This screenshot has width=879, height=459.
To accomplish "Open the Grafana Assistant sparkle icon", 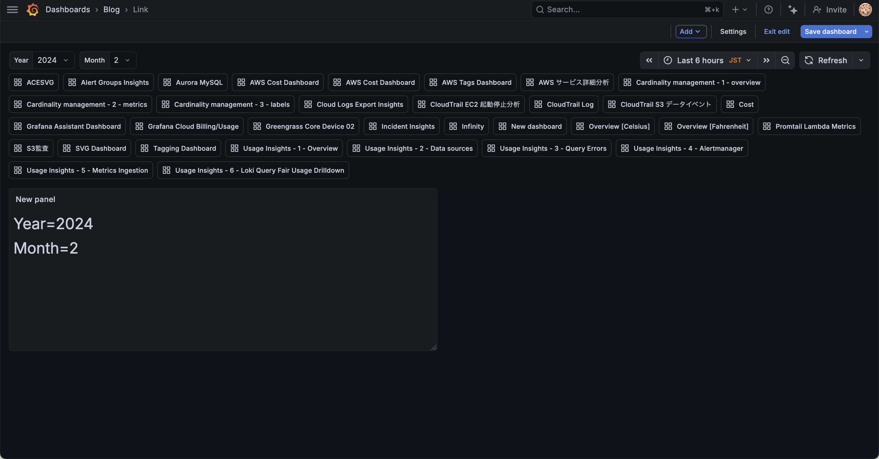I will point(792,9).
